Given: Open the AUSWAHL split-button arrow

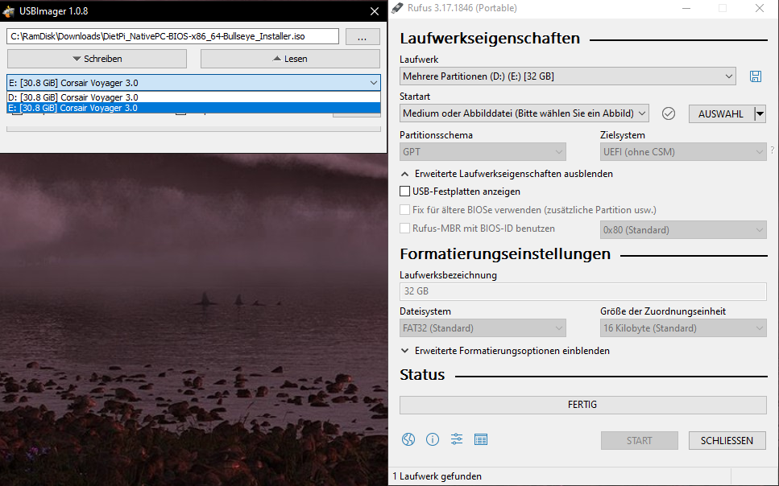Looking at the screenshot, I should tap(760, 114).
